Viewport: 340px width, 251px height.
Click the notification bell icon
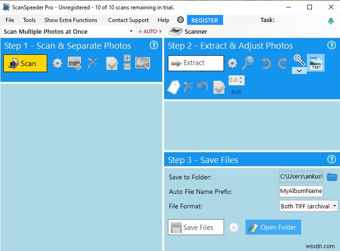(x=331, y=21)
